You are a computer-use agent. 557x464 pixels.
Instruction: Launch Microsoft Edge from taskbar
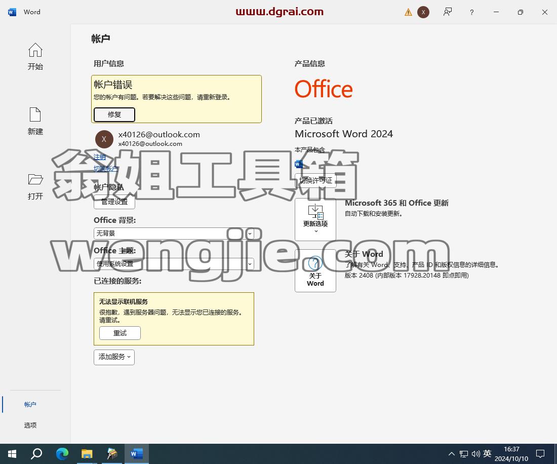62,454
